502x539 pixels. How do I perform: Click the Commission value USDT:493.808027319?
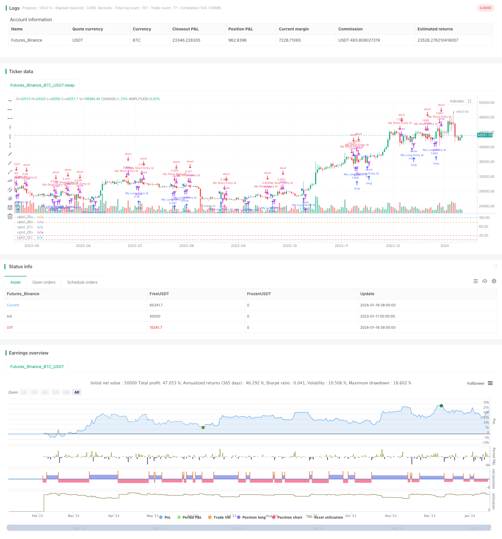point(359,40)
